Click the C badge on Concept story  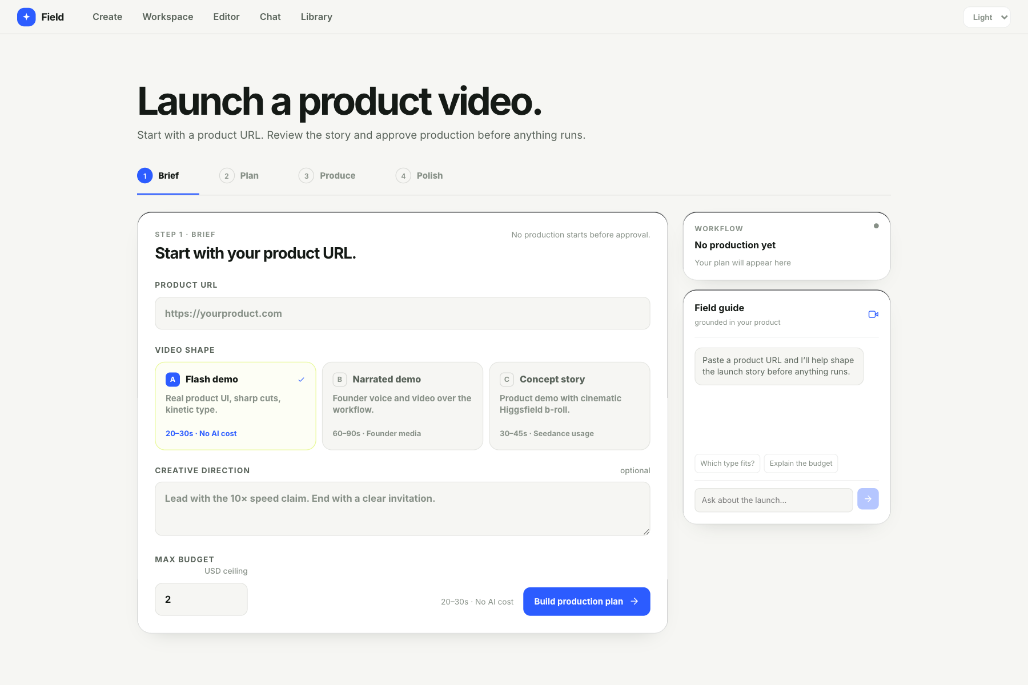click(x=507, y=380)
